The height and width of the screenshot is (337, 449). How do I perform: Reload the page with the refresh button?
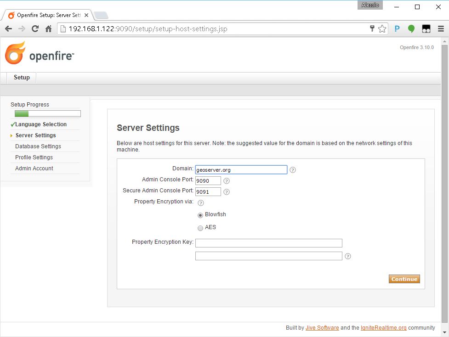point(35,29)
